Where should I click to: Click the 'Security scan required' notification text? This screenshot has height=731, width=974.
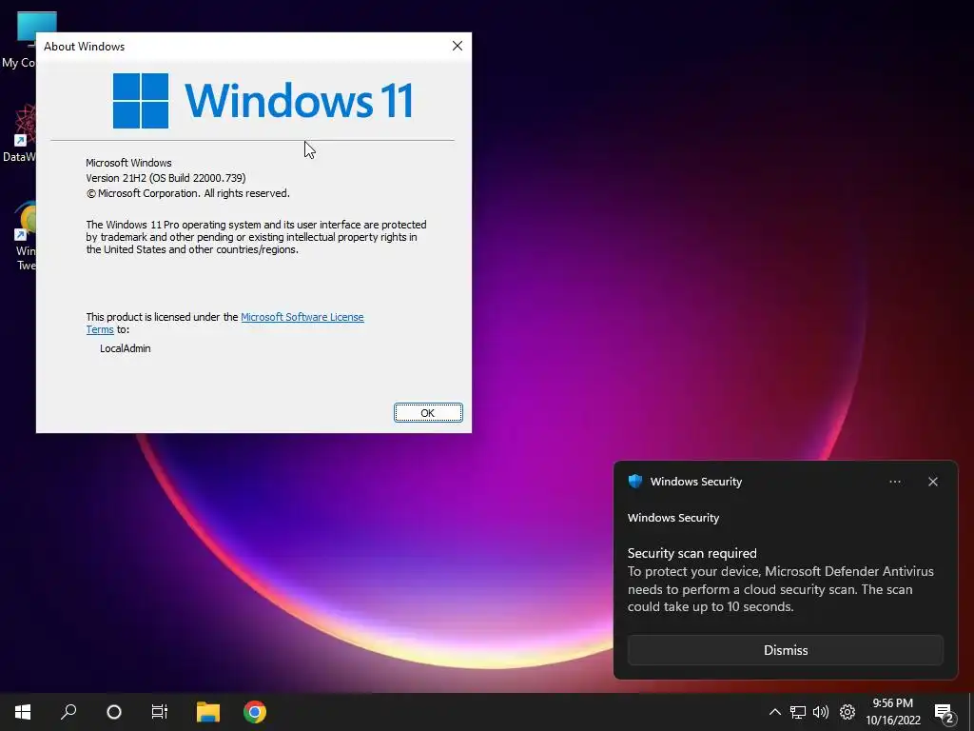[692, 553]
